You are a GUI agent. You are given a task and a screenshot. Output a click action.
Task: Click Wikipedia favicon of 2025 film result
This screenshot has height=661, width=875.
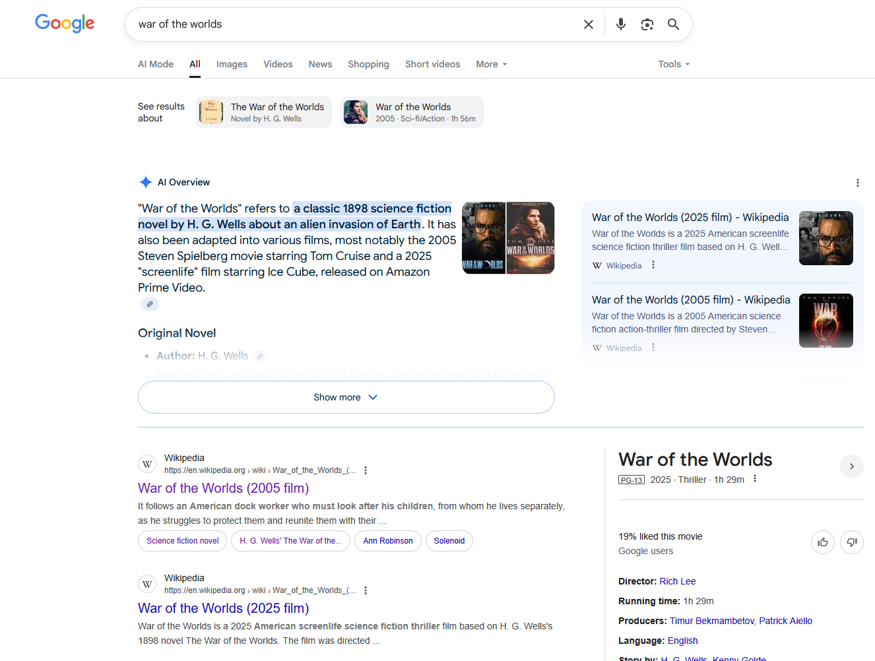pos(147,584)
